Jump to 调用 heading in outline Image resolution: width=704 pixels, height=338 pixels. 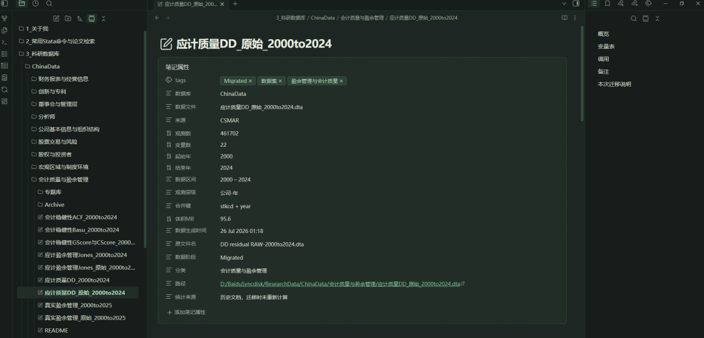603,59
